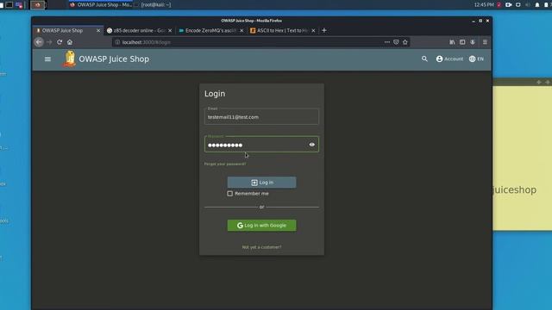This screenshot has width=552, height=310.
Task: Click the Email input field
Action: 261,117
